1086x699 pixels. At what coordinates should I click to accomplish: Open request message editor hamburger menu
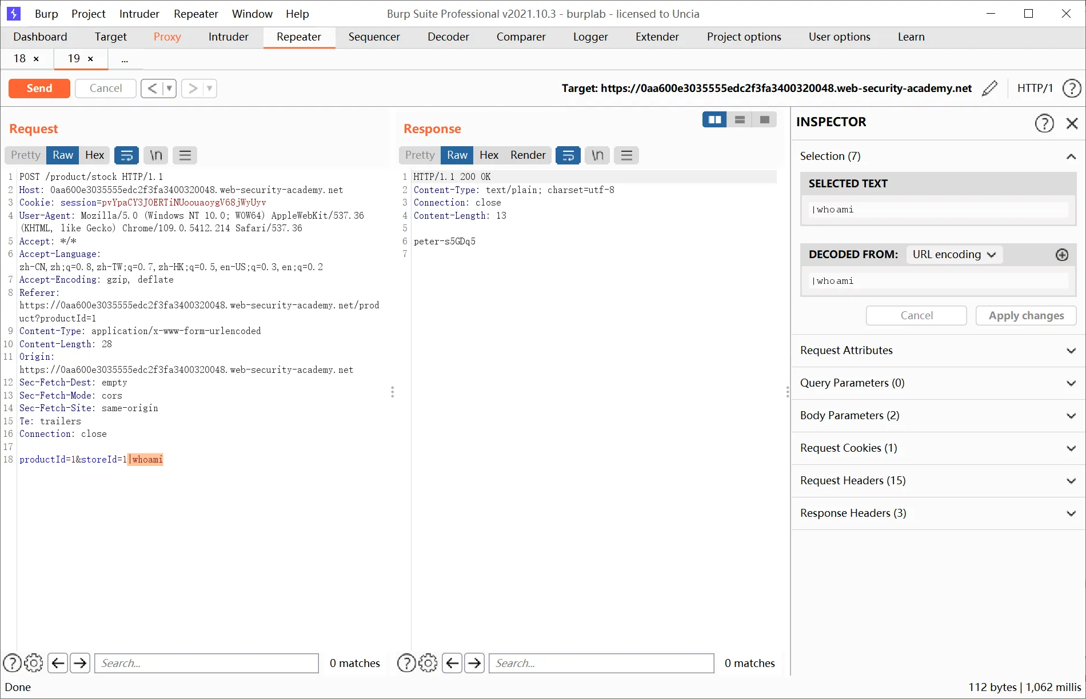(x=185, y=155)
